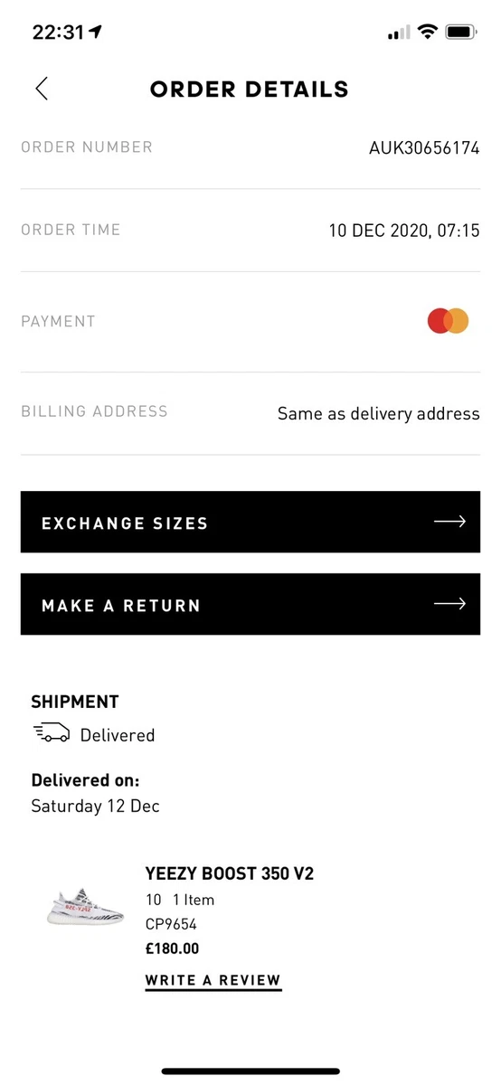Tap the location arrow beside the clock
Screen dimensions: 501x1085
pyautogui.click(x=96, y=32)
